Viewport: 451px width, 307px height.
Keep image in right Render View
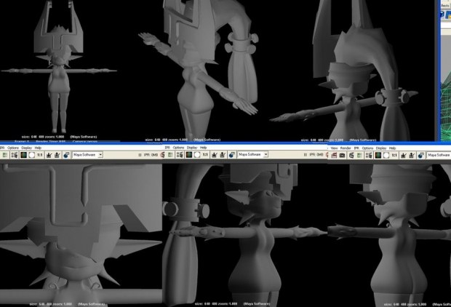pos(403,156)
